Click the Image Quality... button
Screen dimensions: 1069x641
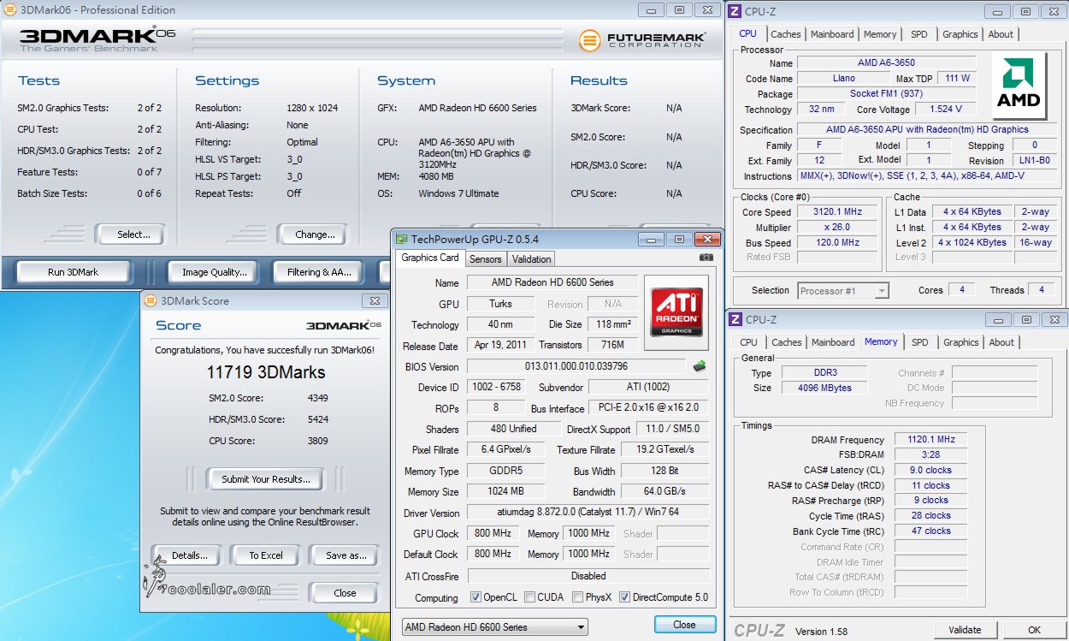(214, 272)
